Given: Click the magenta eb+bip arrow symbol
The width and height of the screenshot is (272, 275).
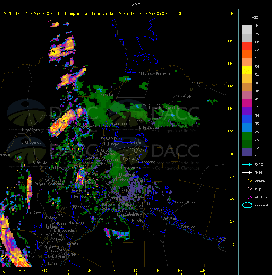Looking at the screenshot, I should [247, 197].
